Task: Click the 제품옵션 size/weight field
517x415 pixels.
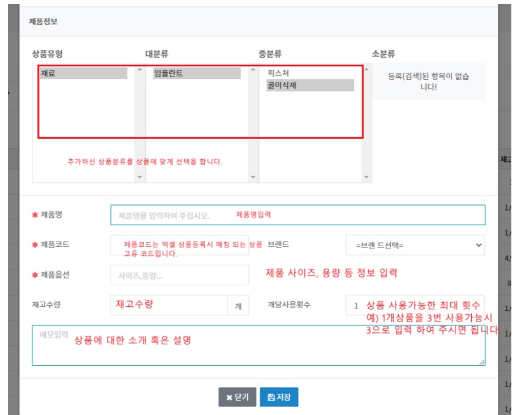Action: pyautogui.click(x=179, y=275)
